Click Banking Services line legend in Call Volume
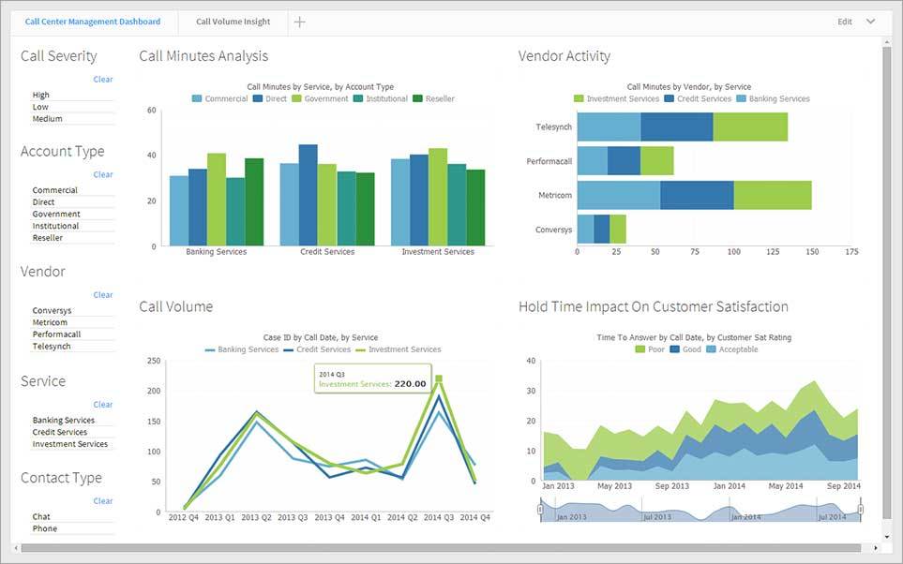This screenshot has height=564, width=903. click(x=210, y=349)
